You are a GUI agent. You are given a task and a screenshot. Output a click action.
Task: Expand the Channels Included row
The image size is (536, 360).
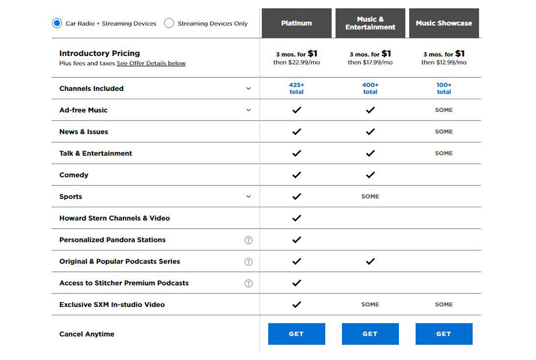[x=249, y=89]
